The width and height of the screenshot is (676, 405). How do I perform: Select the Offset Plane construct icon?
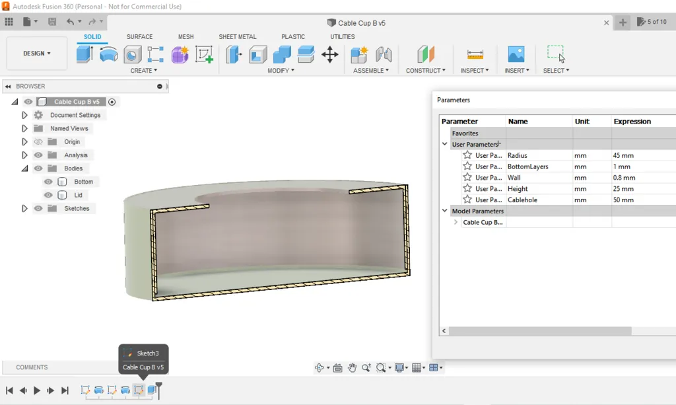tap(426, 54)
